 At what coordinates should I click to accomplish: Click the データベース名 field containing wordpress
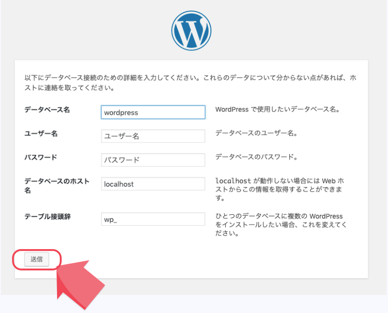153,112
